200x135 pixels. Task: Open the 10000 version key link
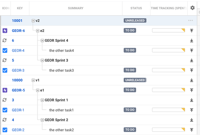coord(17,80)
